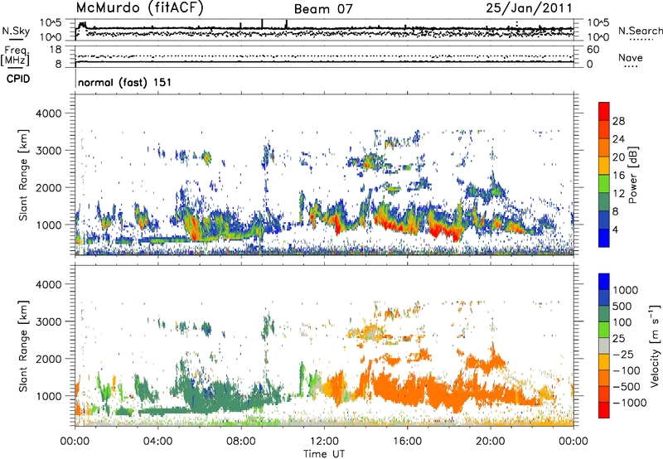The height and width of the screenshot is (459, 663).
Task: Click the 16 tick label on Power colorbar
Action: pos(618,176)
